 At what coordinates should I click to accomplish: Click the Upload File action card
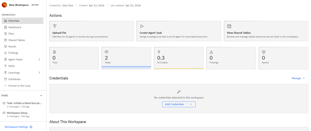click(x=91, y=31)
